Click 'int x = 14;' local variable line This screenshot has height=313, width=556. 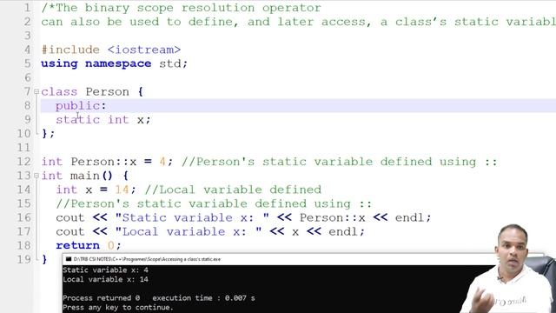[x=96, y=190]
